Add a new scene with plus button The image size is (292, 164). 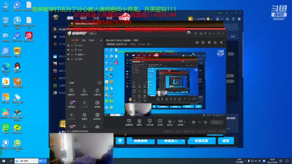pyautogui.click(x=101, y=40)
